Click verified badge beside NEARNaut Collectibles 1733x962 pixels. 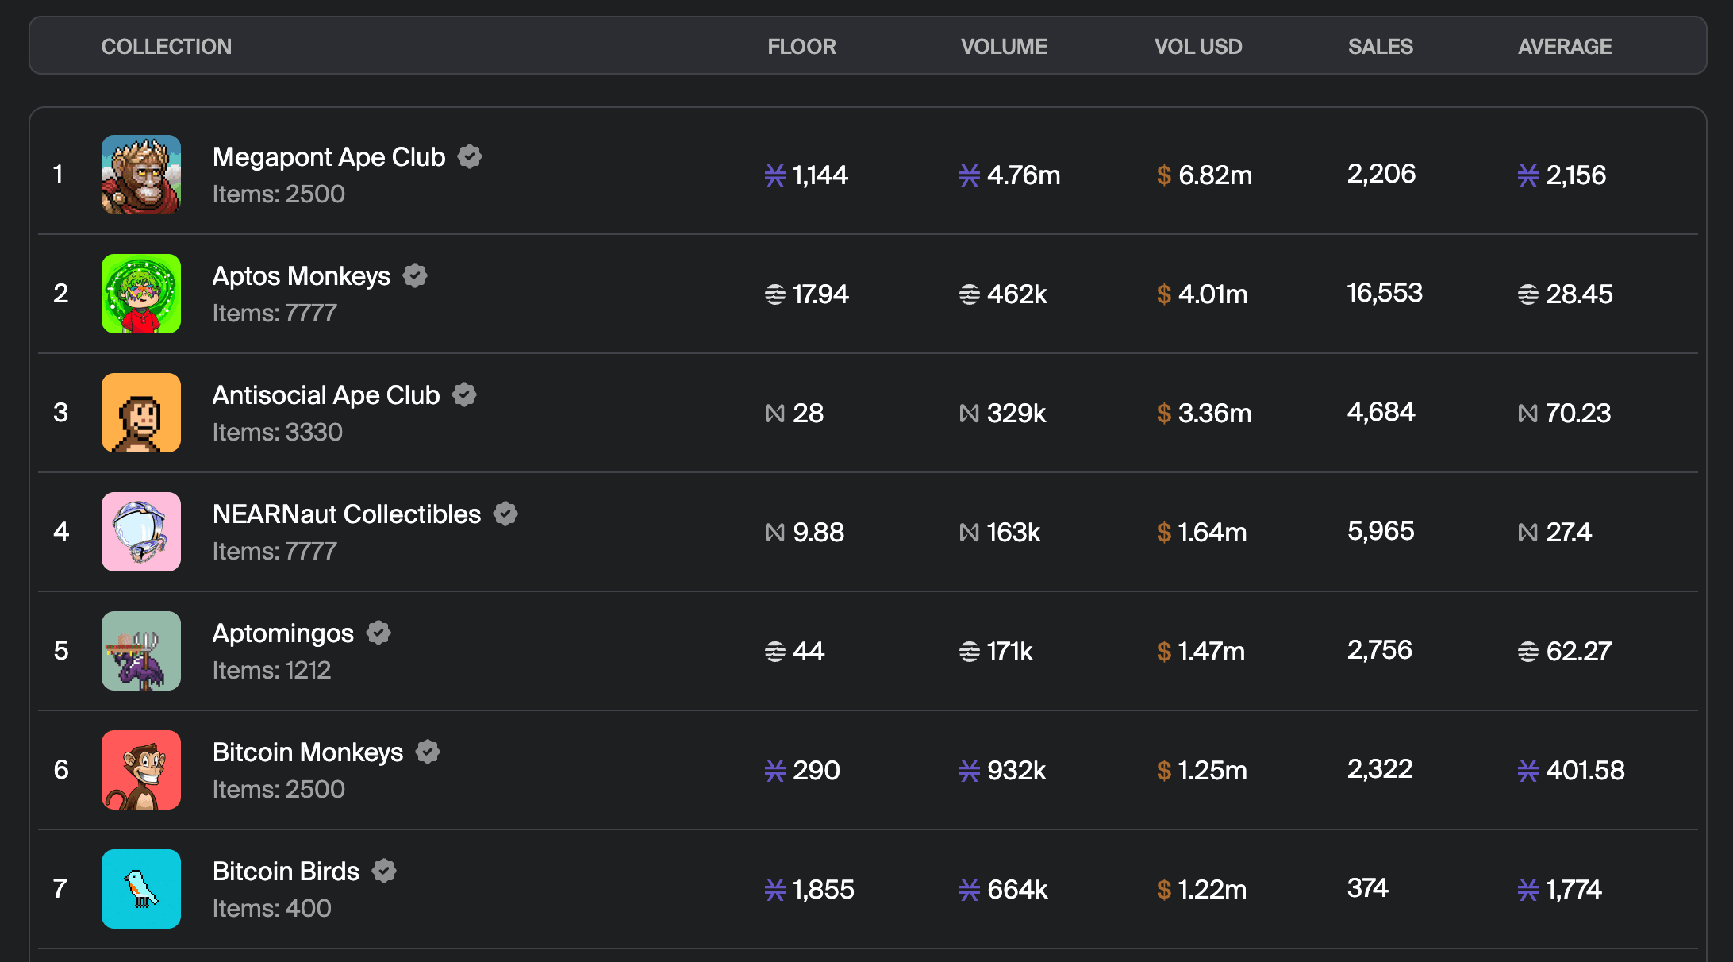(505, 514)
